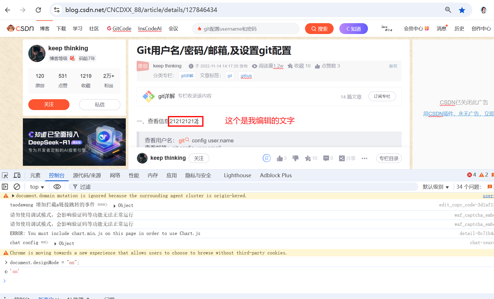Viewport: 494px width, 299px height.
Task: Click the clear console icon
Action: tap(17, 186)
